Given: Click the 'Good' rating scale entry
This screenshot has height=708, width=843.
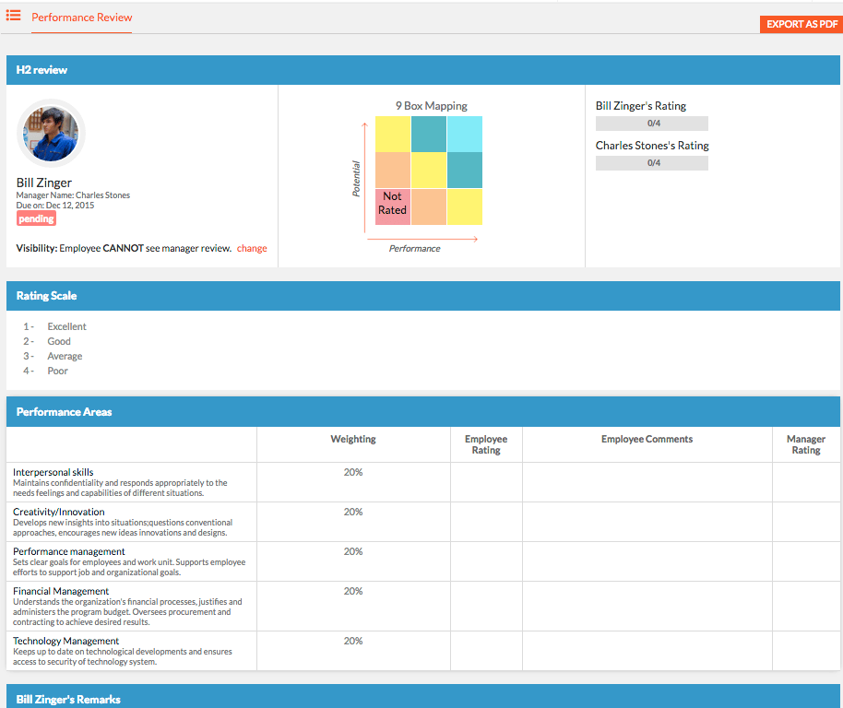Looking at the screenshot, I should [x=59, y=342].
